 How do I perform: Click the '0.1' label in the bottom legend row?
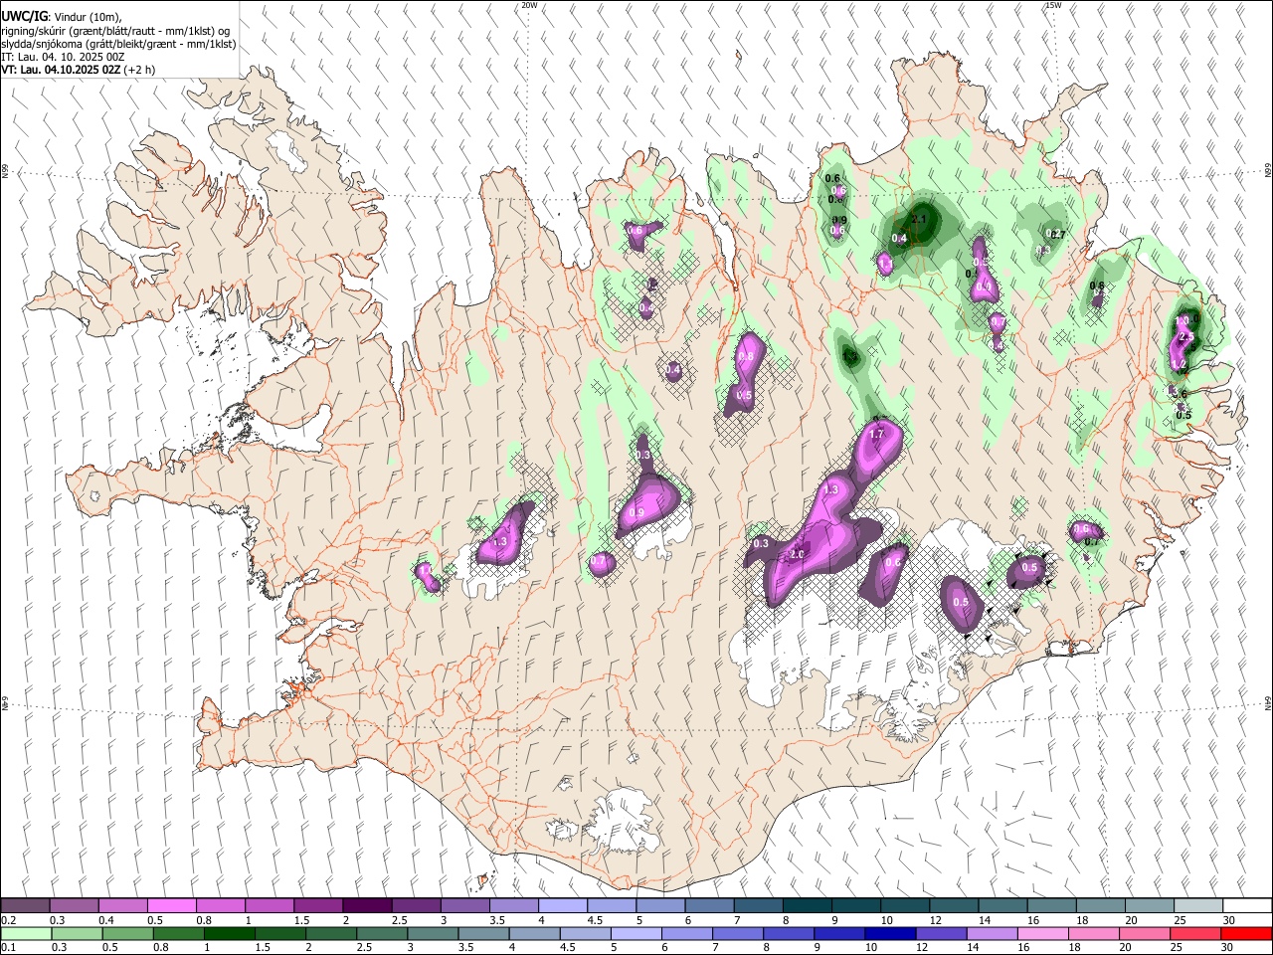pyautogui.click(x=7, y=948)
